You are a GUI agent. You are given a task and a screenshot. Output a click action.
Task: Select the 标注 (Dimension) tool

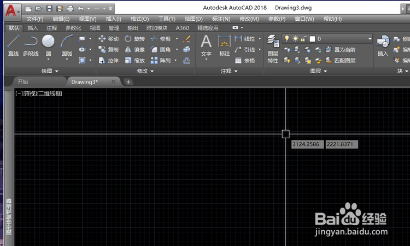coord(224,45)
